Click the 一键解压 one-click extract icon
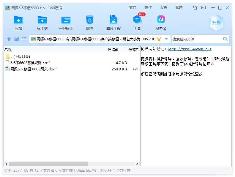 (x=66, y=20)
